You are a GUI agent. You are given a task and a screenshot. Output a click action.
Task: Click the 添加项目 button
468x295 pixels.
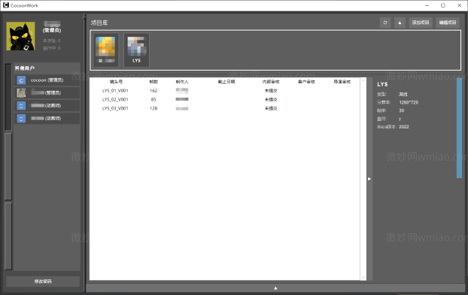tap(421, 23)
